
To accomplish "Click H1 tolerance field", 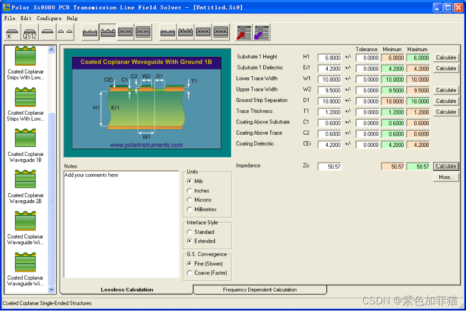I will click(x=368, y=58).
